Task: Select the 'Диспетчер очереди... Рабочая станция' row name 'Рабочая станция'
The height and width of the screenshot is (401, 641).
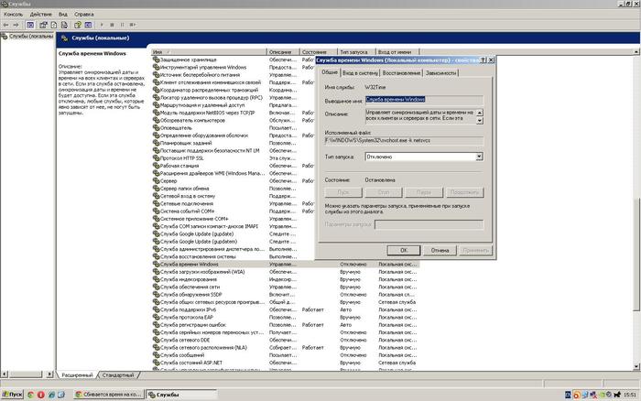Action: [x=179, y=166]
